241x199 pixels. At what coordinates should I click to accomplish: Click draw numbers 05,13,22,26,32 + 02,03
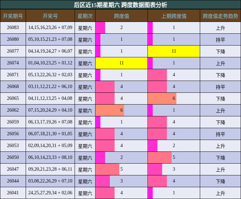50,75
